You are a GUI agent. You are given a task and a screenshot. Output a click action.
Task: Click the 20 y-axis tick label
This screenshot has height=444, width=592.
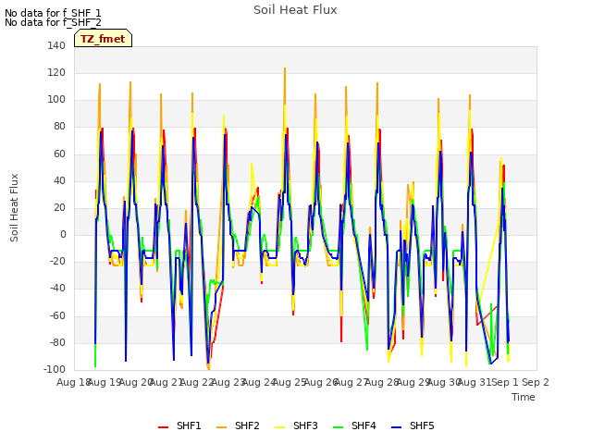[x=59, y=207]
